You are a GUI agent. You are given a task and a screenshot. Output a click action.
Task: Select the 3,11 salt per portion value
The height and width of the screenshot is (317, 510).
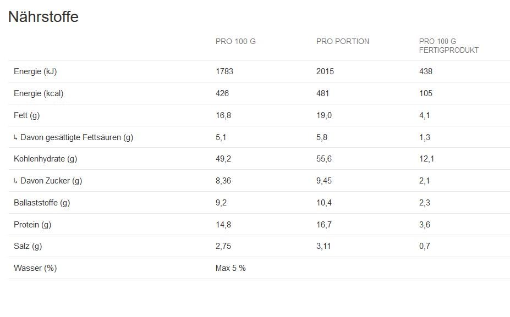[323, 246]
